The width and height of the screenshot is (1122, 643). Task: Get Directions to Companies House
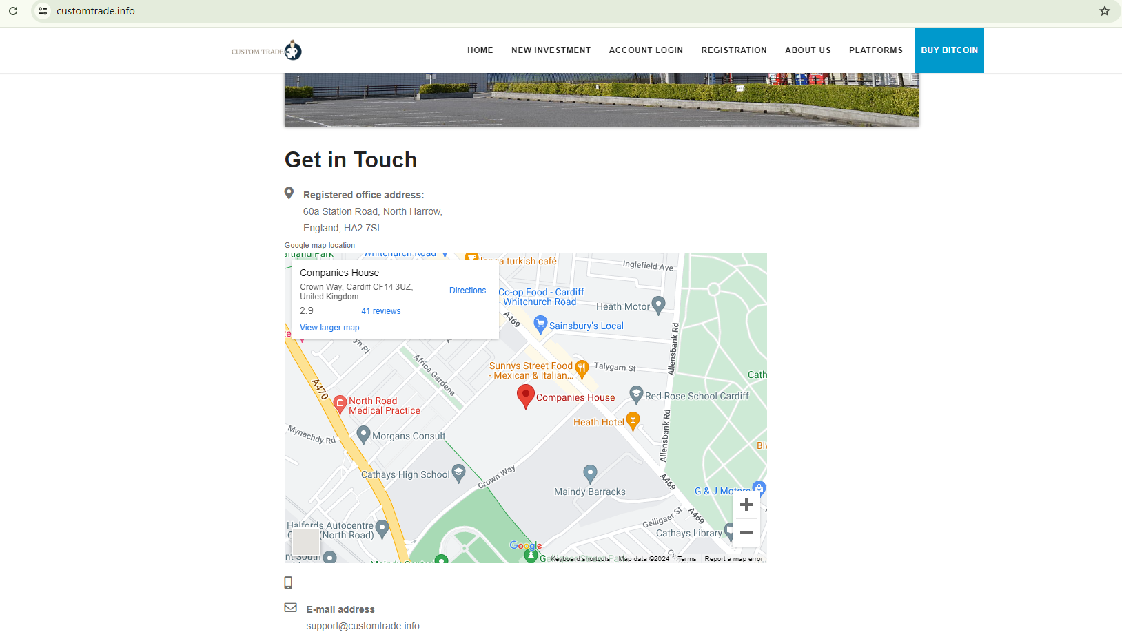click(x=468, y=291)
